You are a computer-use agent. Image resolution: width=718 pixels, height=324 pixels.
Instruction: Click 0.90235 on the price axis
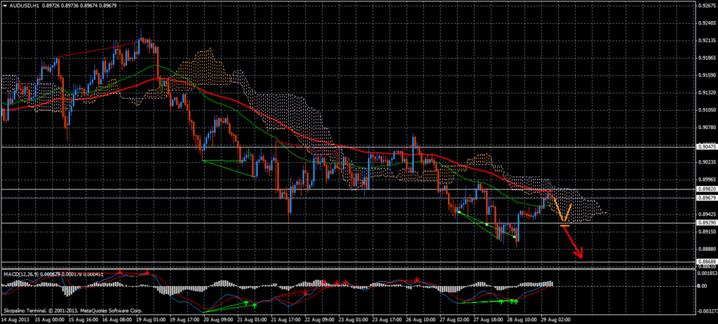click(706, 162)
